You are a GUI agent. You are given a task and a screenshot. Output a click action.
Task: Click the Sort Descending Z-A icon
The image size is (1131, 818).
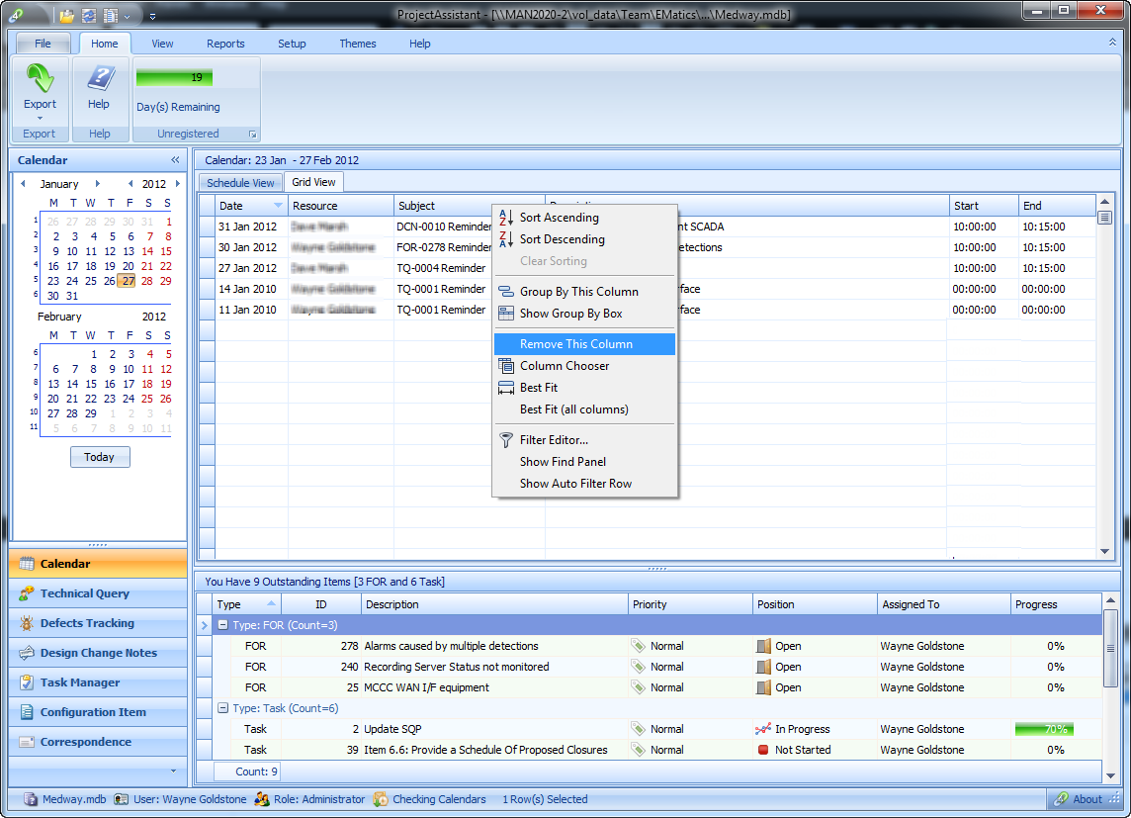[x=506, y=238]
